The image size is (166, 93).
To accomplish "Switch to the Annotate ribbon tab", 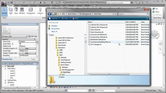I will pyautogui.click(x=24, y=6).
